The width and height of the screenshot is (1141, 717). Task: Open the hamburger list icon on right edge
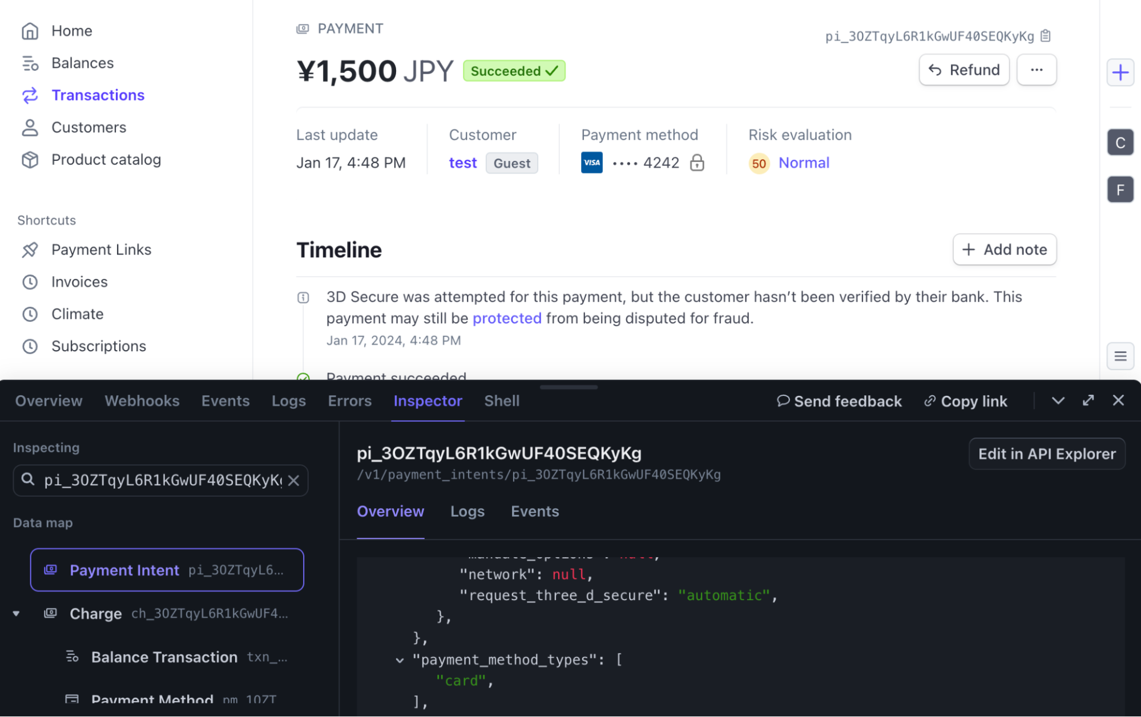coord(1120,357)
